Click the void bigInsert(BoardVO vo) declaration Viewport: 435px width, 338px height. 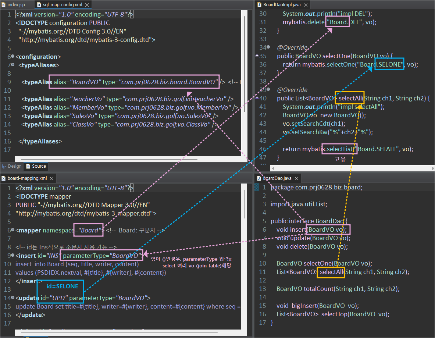(x=318, y=306)
